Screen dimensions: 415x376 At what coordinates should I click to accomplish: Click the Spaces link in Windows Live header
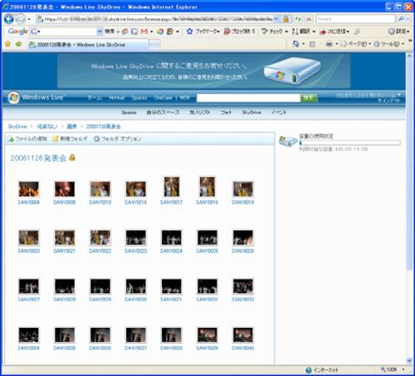coord(139,97)
